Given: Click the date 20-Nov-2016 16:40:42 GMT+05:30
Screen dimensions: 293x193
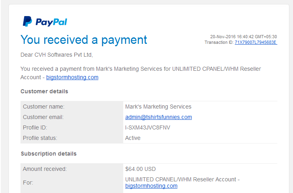Looking at the screenshot, I should tap(243, 37).
